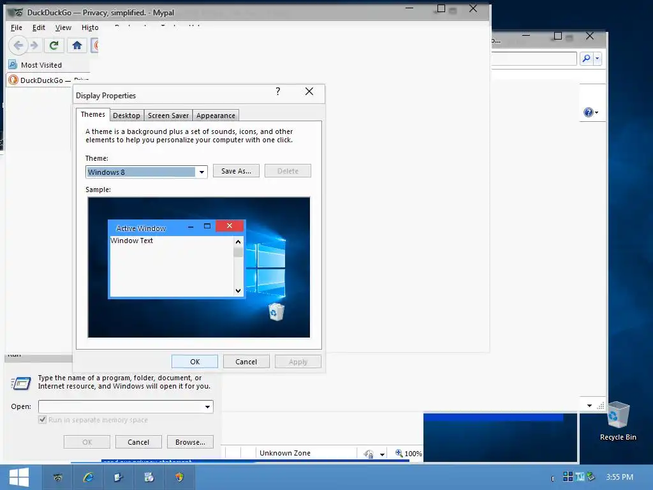653x490 pixels.
Task: Open the Edit menu in Mypal
Action: point(39,27)
